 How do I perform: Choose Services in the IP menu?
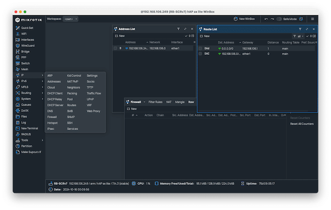click(x=72, y=129)
